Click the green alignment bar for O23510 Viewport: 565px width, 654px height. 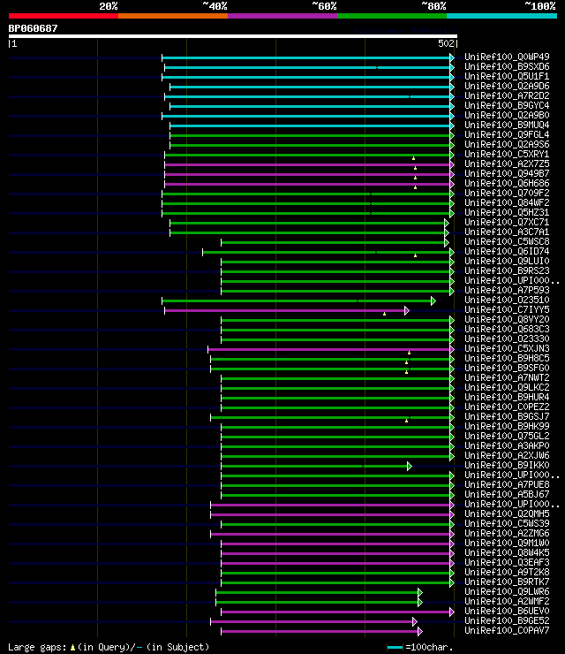click(298, 300)
